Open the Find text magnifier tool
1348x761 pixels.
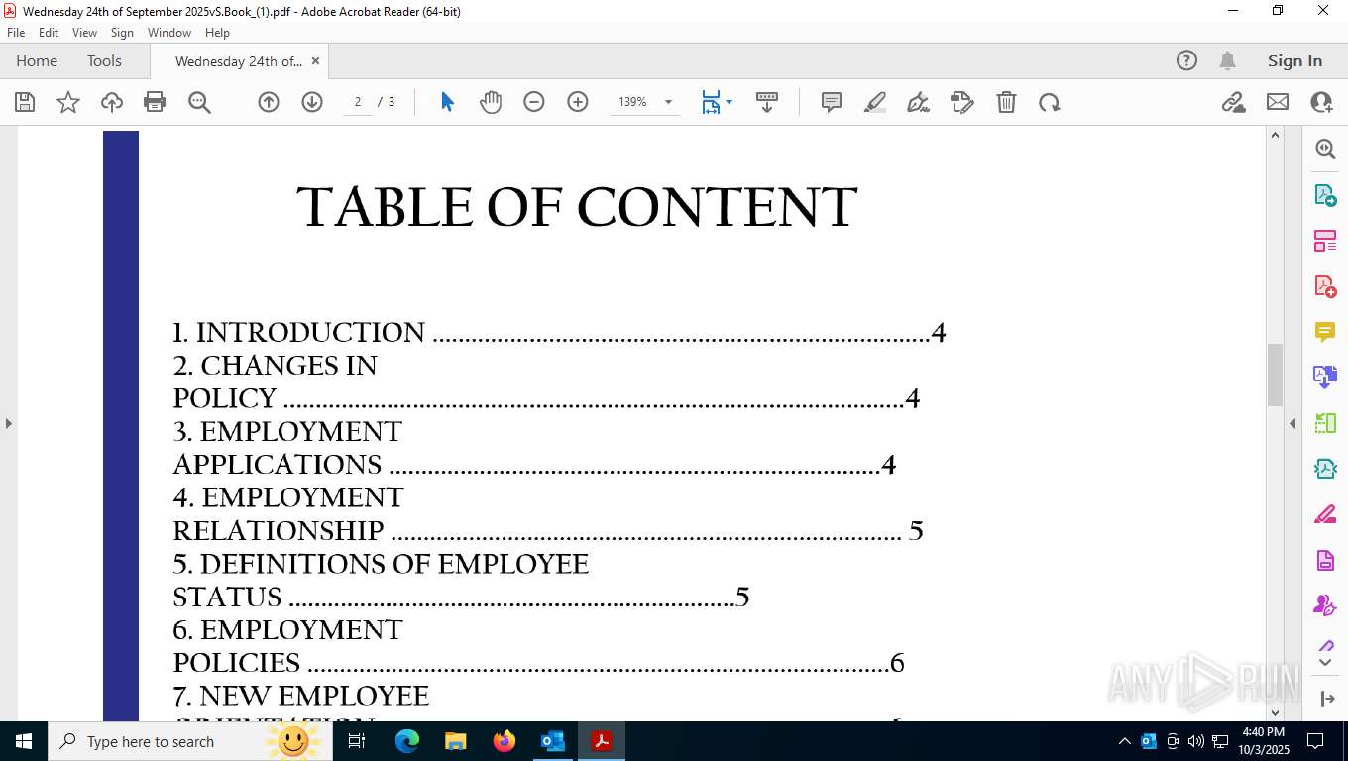pos(199,102)
